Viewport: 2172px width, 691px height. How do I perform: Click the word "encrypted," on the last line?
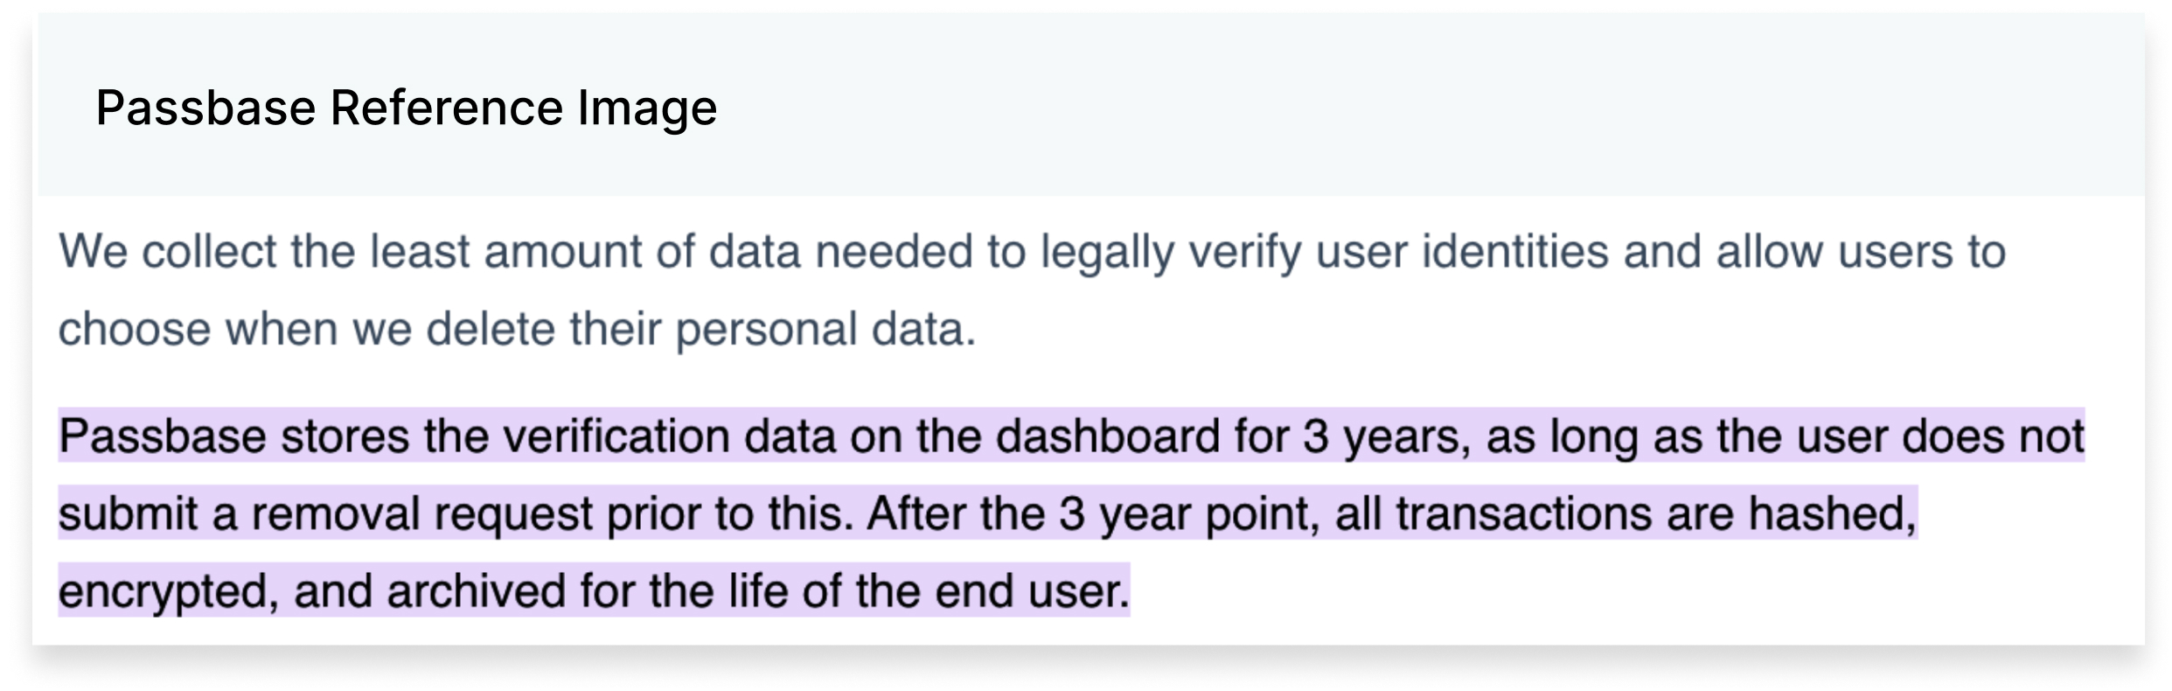coord(169,591)
